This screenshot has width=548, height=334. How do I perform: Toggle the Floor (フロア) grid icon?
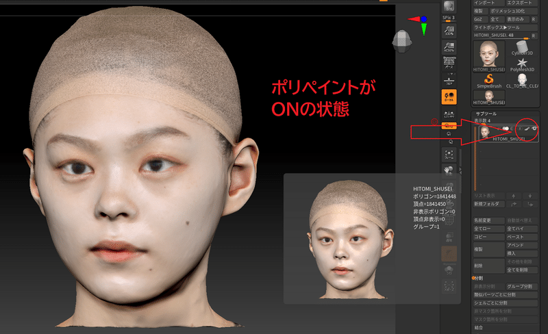coord(449,80)
